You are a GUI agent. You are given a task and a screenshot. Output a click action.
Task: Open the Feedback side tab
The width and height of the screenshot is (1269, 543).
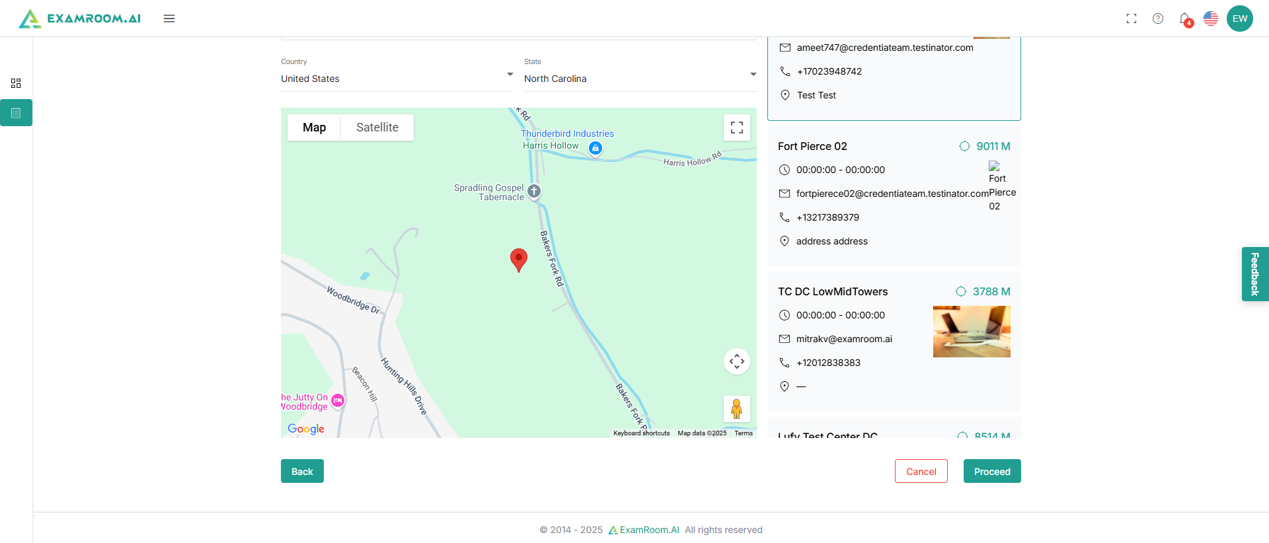coord(1255,274)
